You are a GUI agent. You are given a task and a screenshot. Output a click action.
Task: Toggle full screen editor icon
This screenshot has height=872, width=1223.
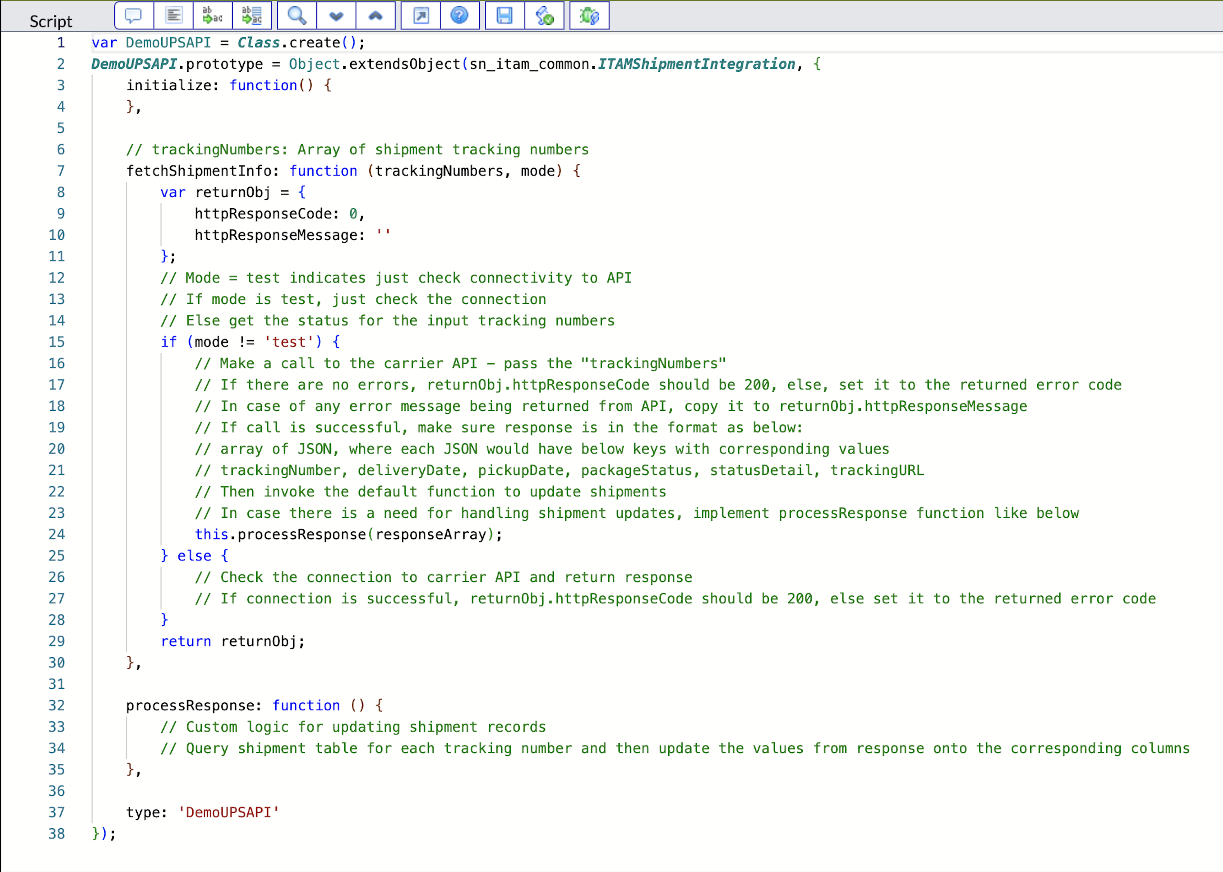pos(421,16)
